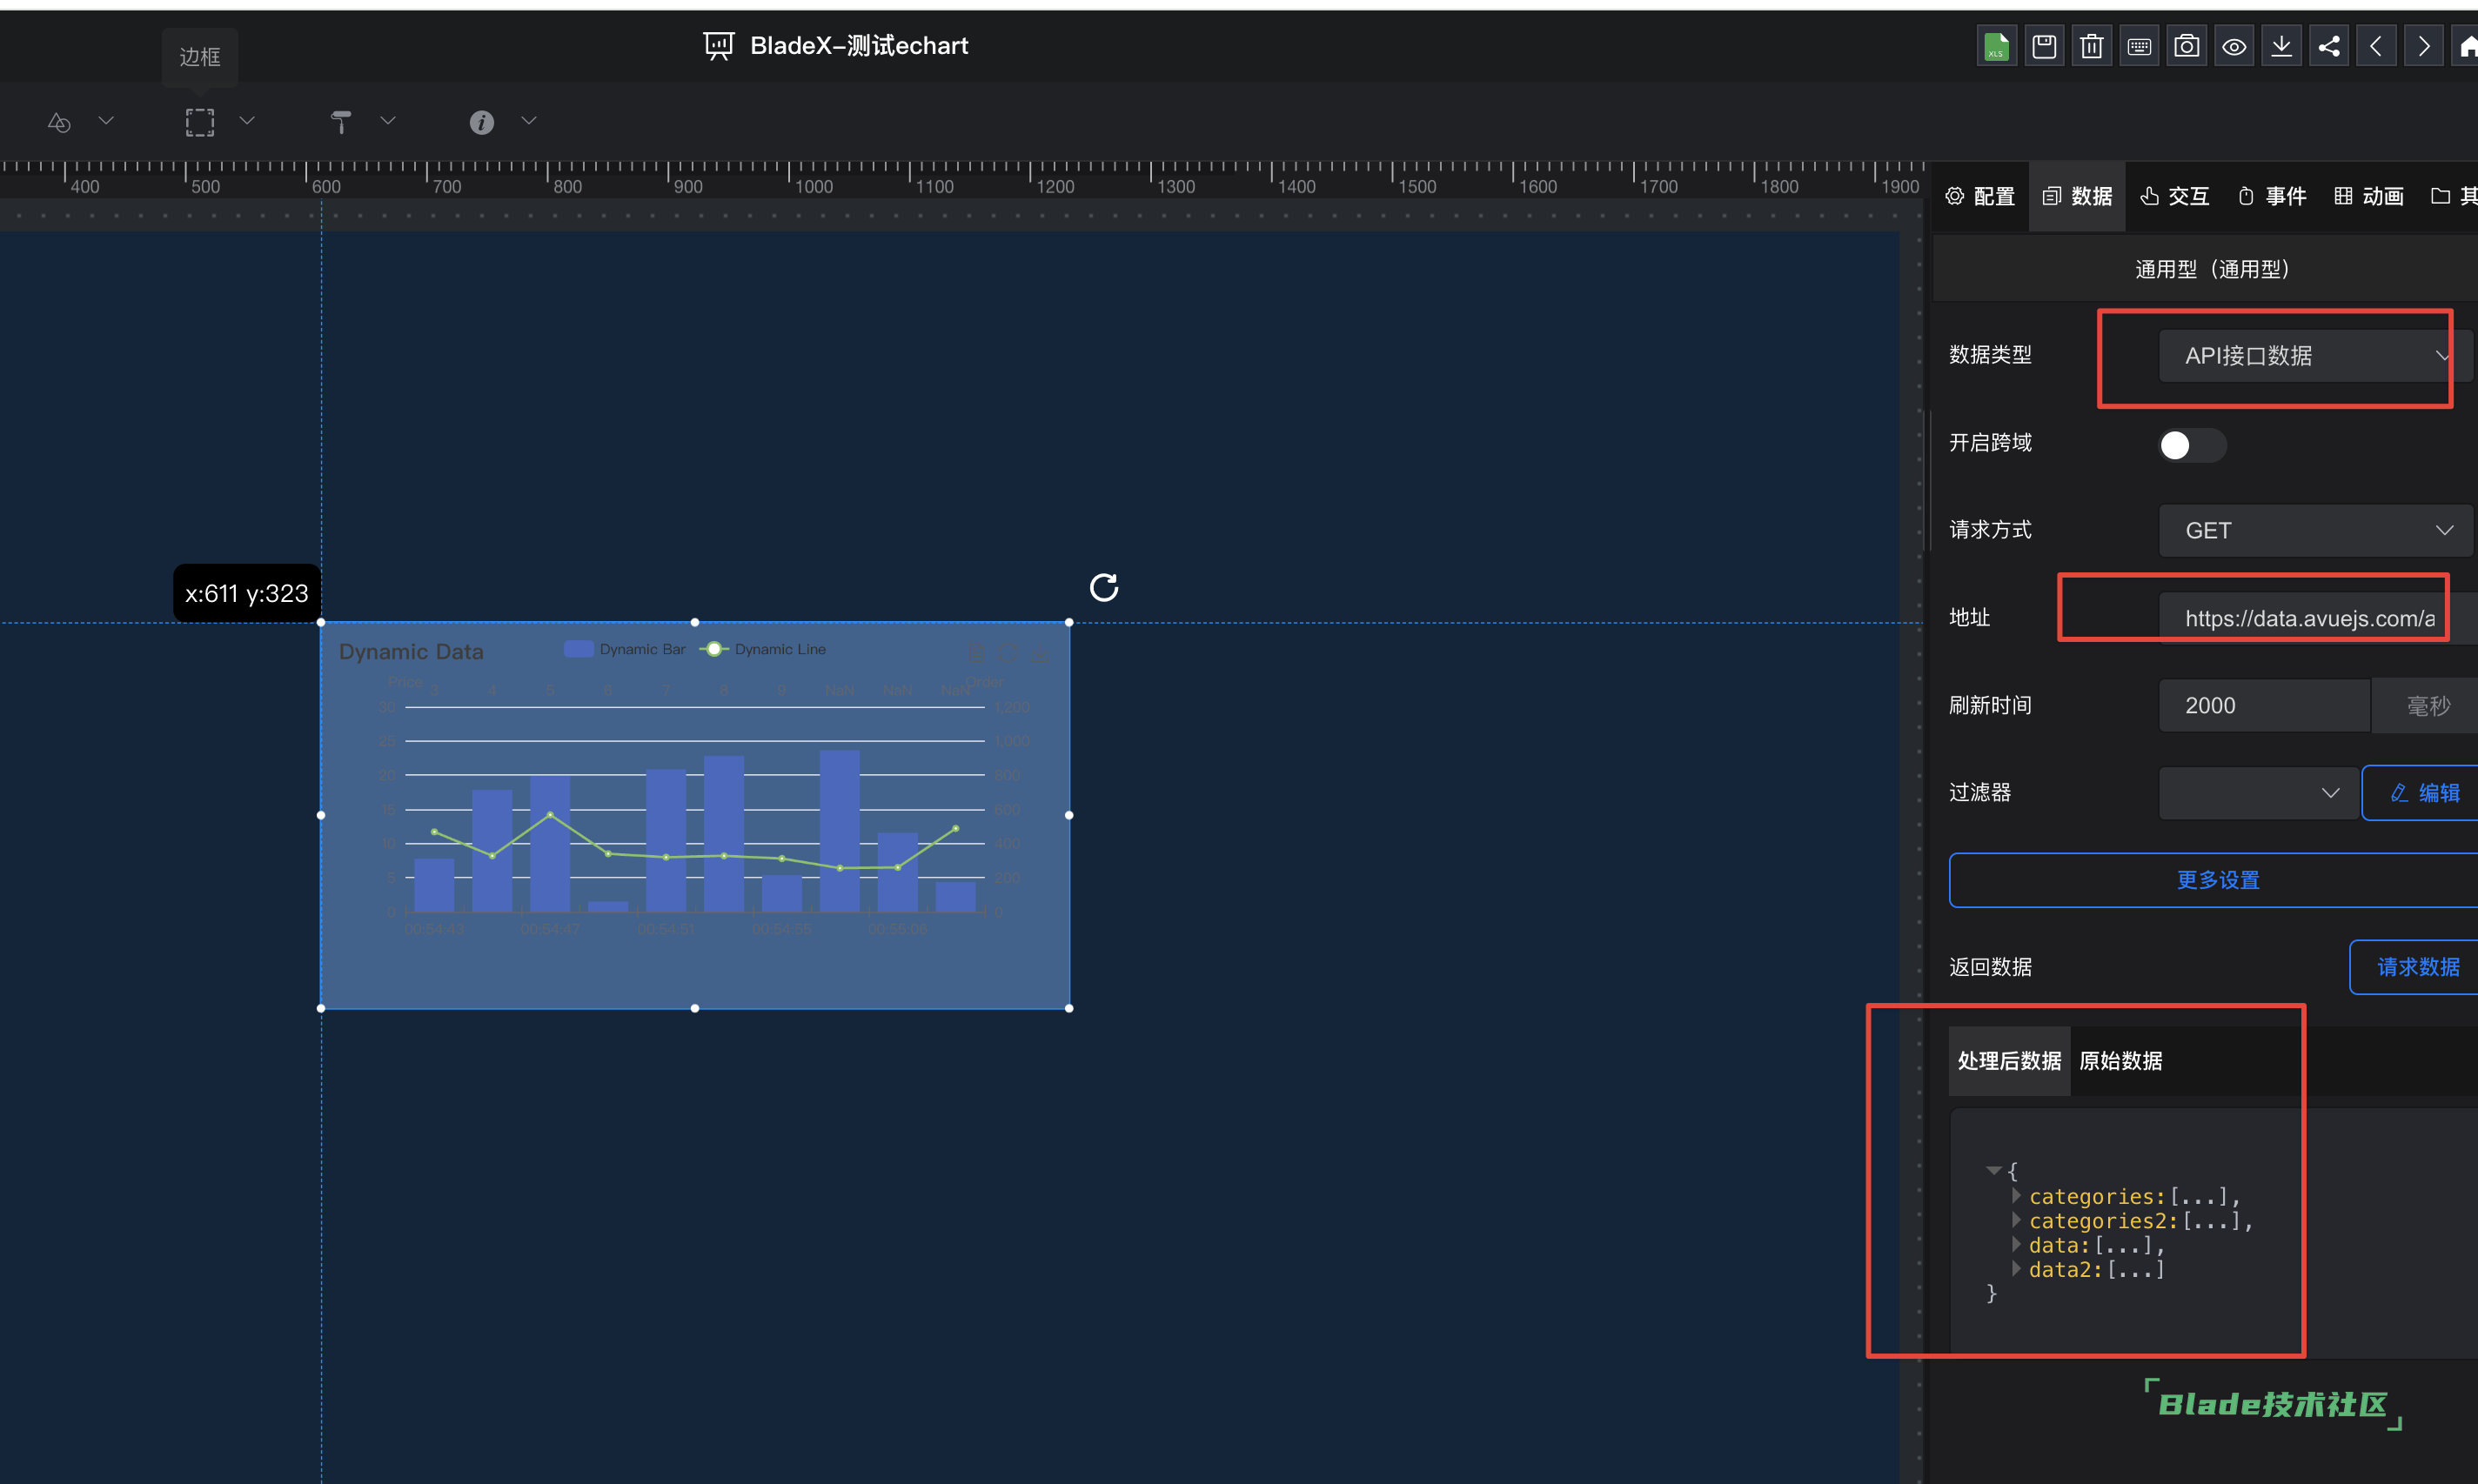This screenshot has width=2478, height=1484.
Task: Switch to the 配置 tab
Action: [1981, 196]
